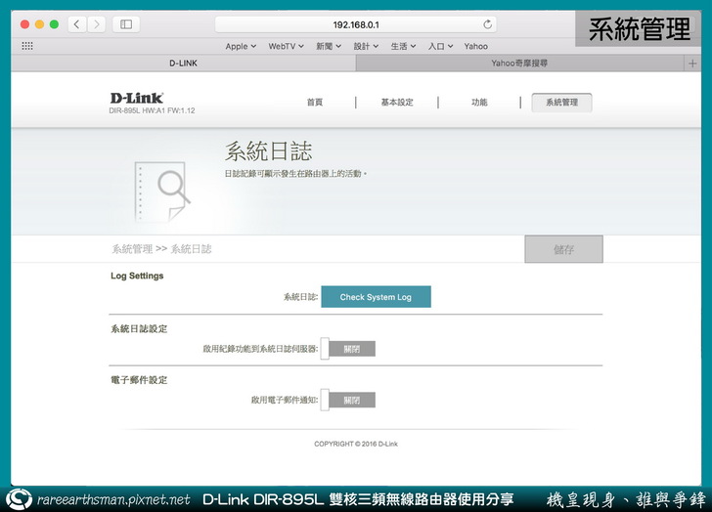Open the favorites grid icon
Screen dimensions: 712x512
pos(27,46)
